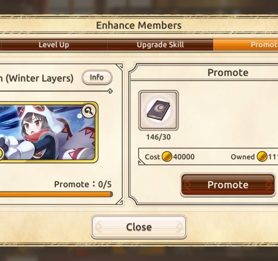Viewport: 278px width, 261px height.
Task: Click the gold coin icon beside Cost
Action: [167, 157]
